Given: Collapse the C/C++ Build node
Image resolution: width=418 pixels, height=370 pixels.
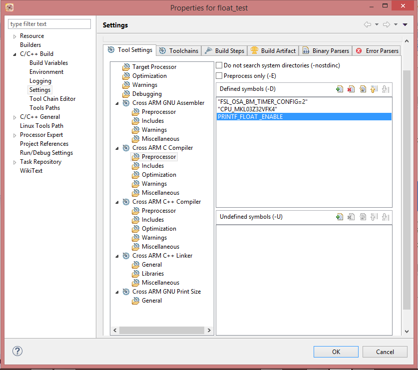Looking at the screenshot, I should coord(14,54).
